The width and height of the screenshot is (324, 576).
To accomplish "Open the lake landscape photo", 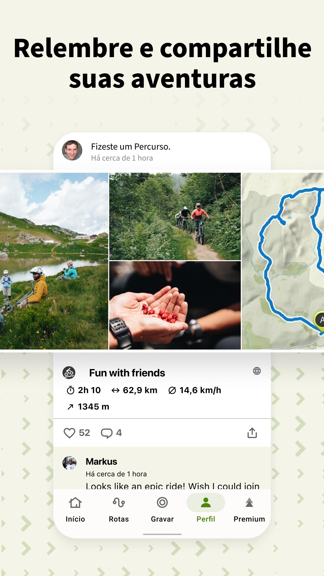I will click(54, 261).
